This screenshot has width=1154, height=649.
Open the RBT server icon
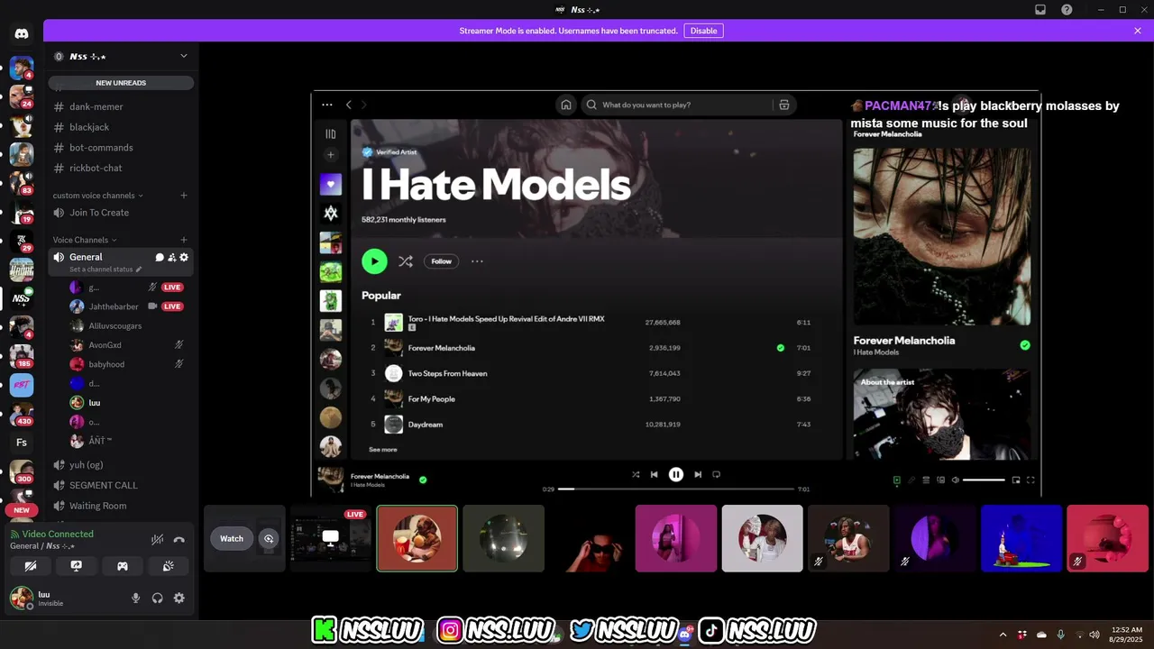[x=22, y=385]
